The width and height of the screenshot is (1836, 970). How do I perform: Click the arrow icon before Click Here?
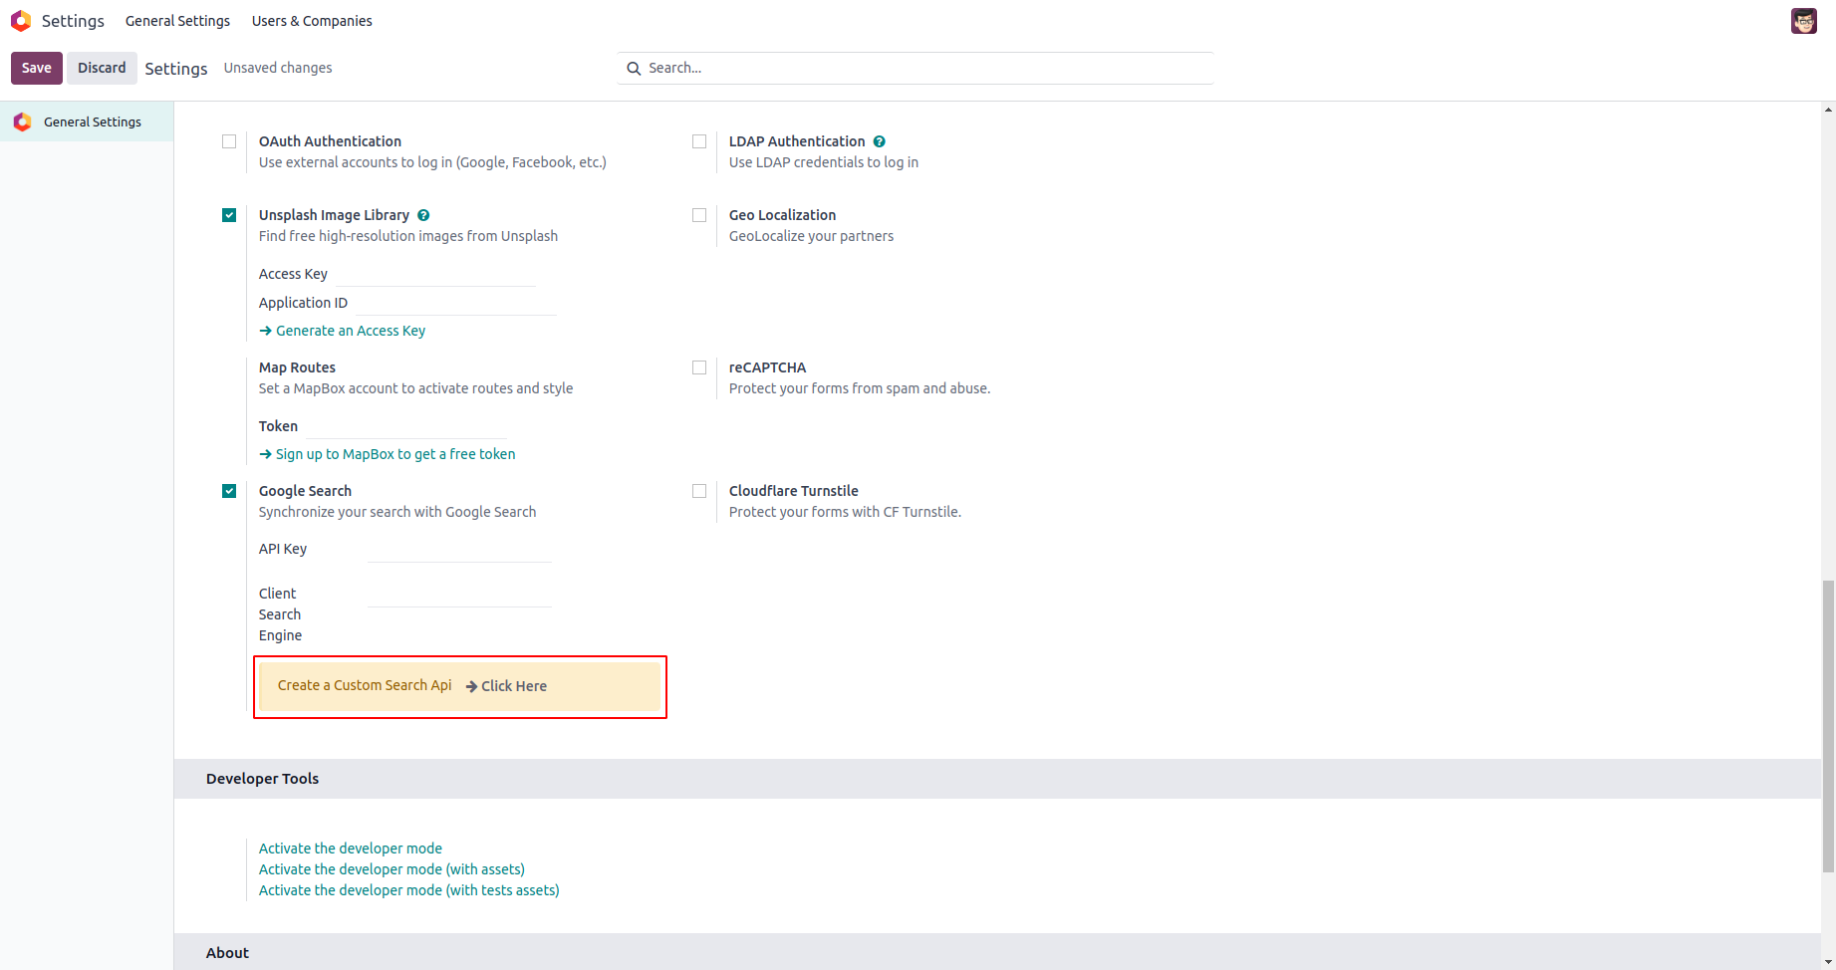[471, 686]
